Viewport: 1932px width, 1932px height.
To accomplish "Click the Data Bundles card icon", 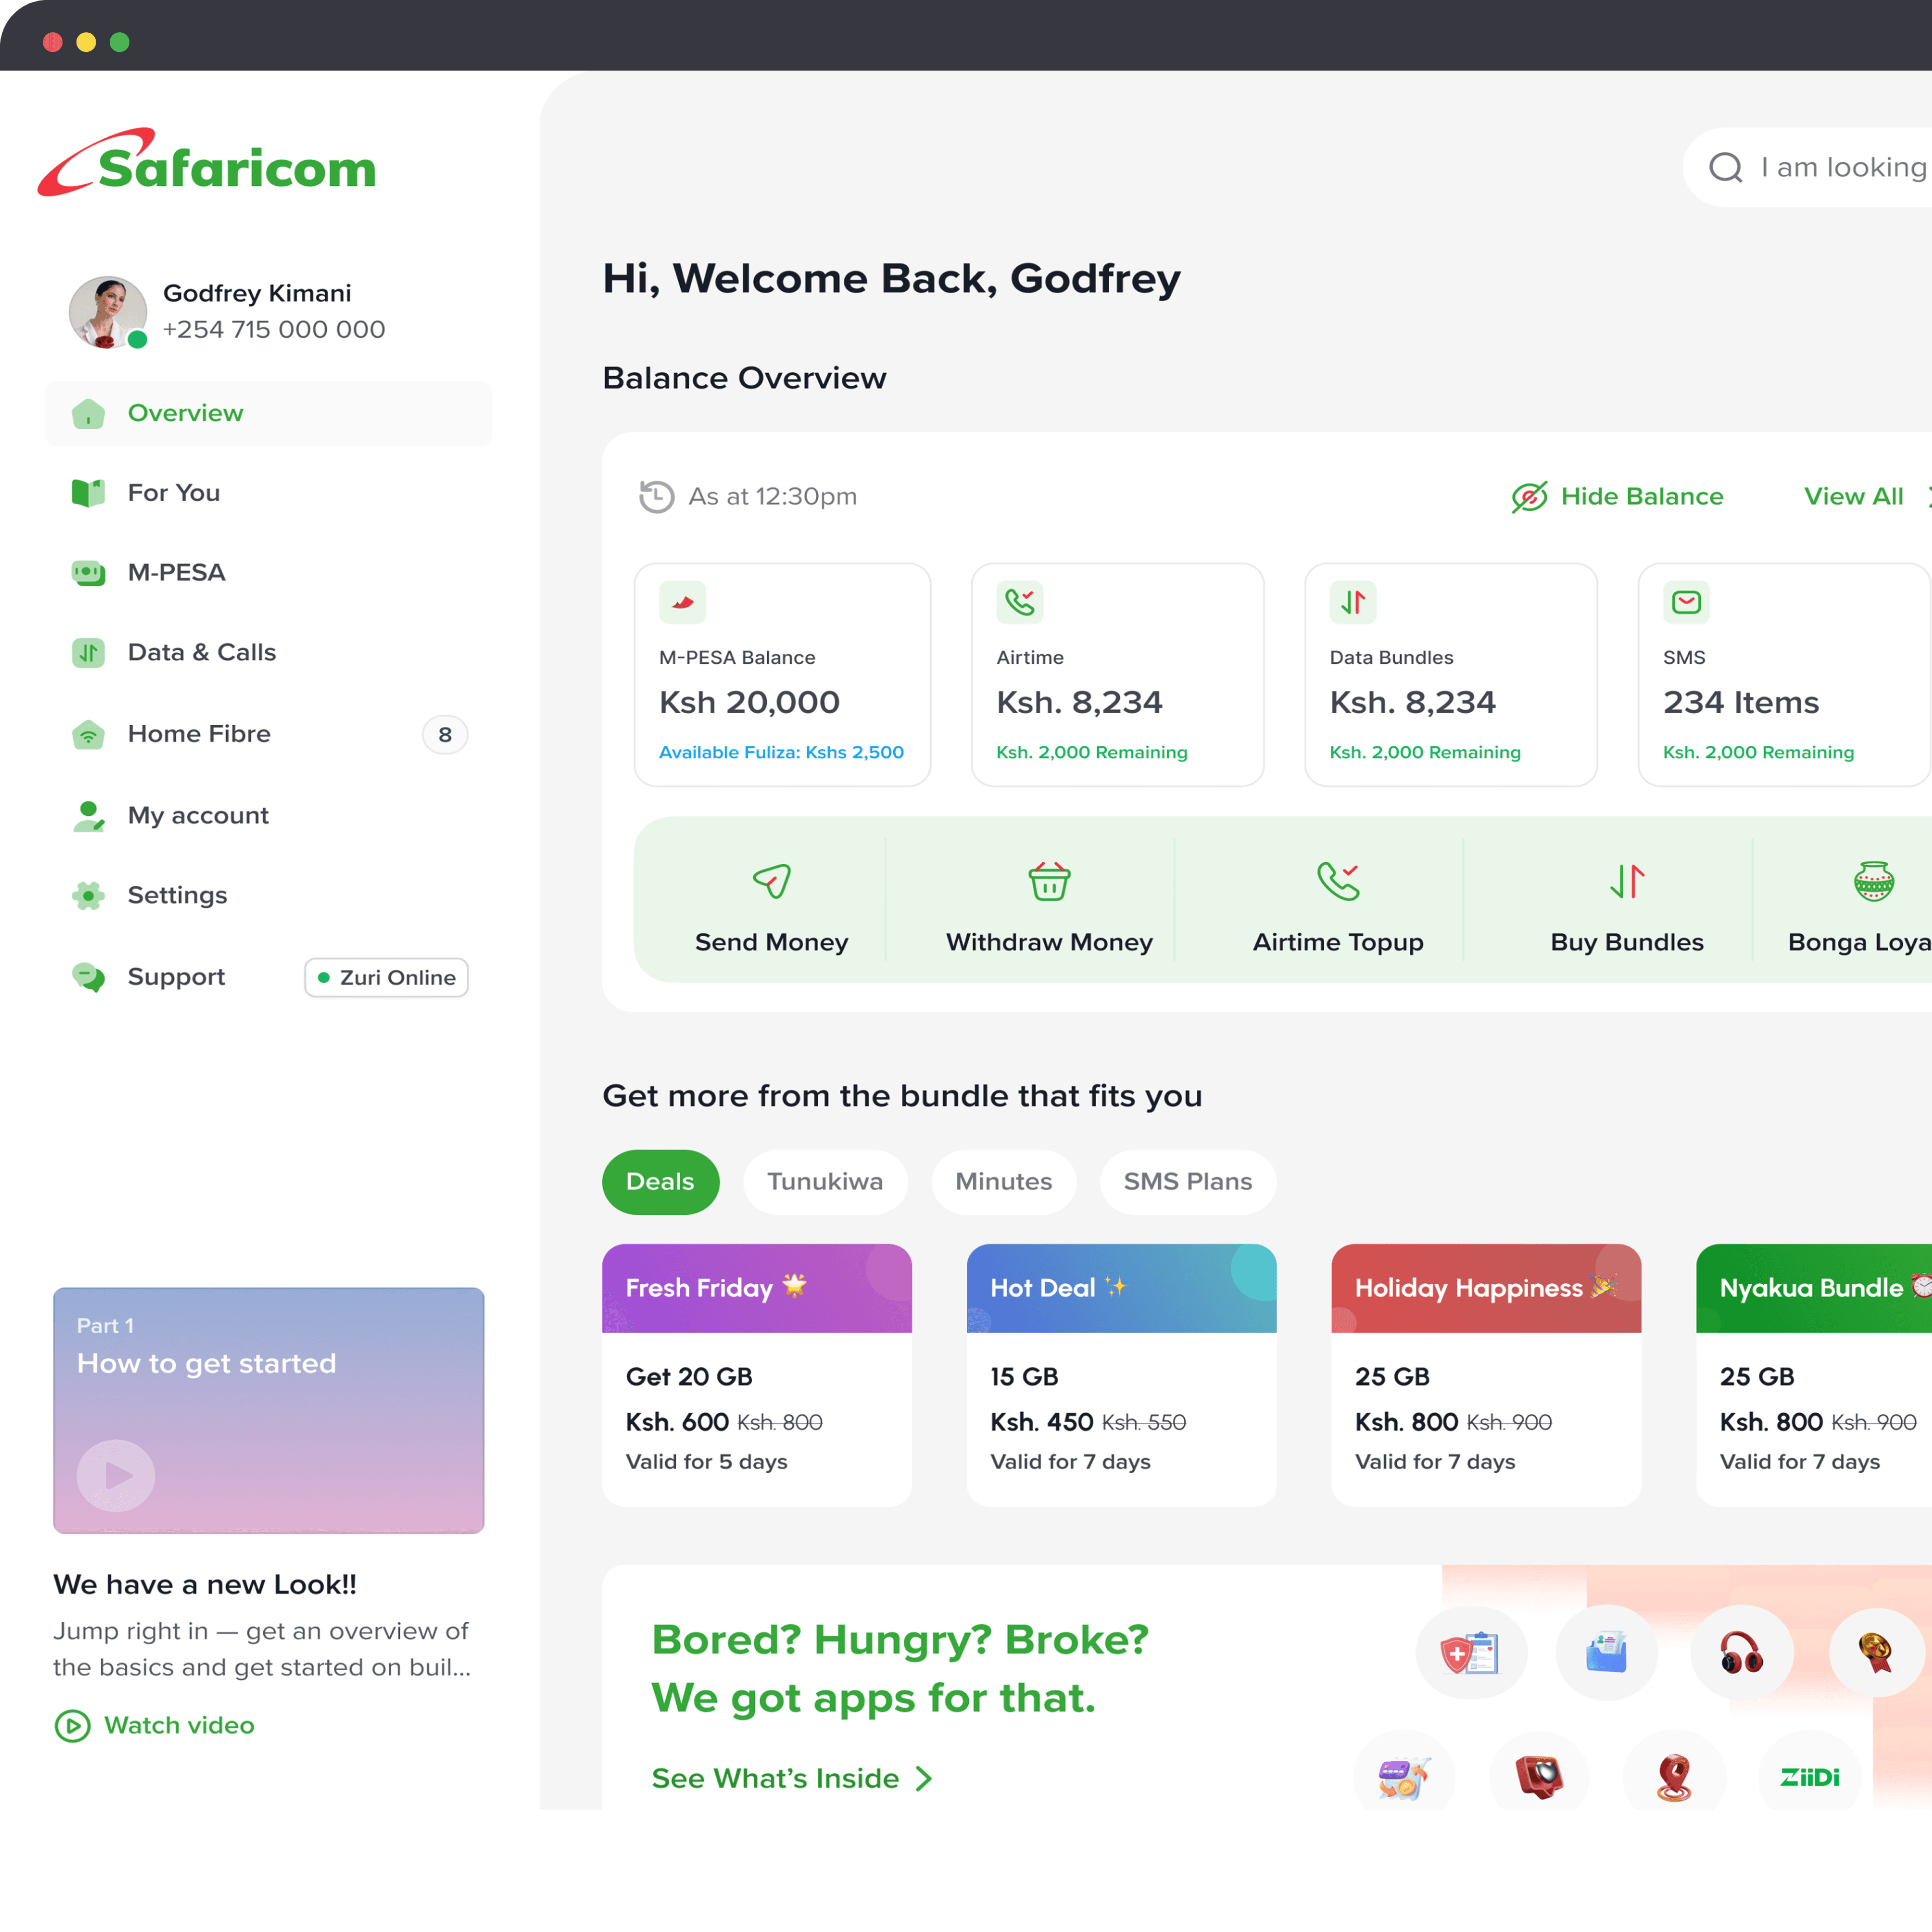I will [x=1352, y=602].
